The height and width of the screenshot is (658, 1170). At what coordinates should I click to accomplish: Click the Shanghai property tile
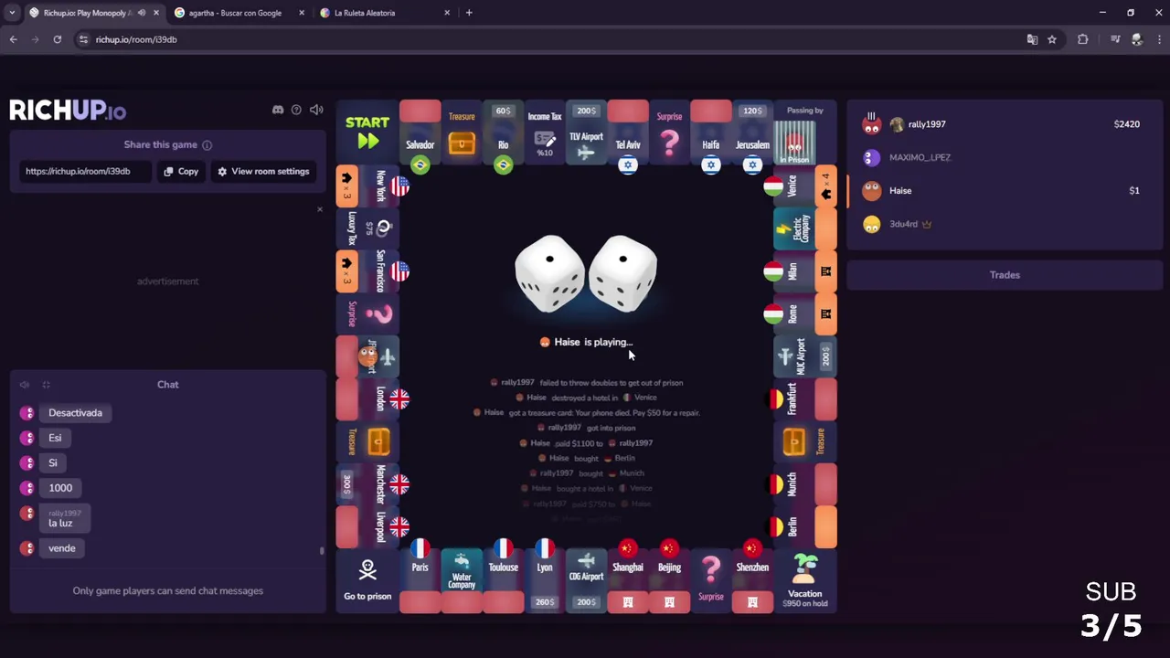[x=628, y=580]
